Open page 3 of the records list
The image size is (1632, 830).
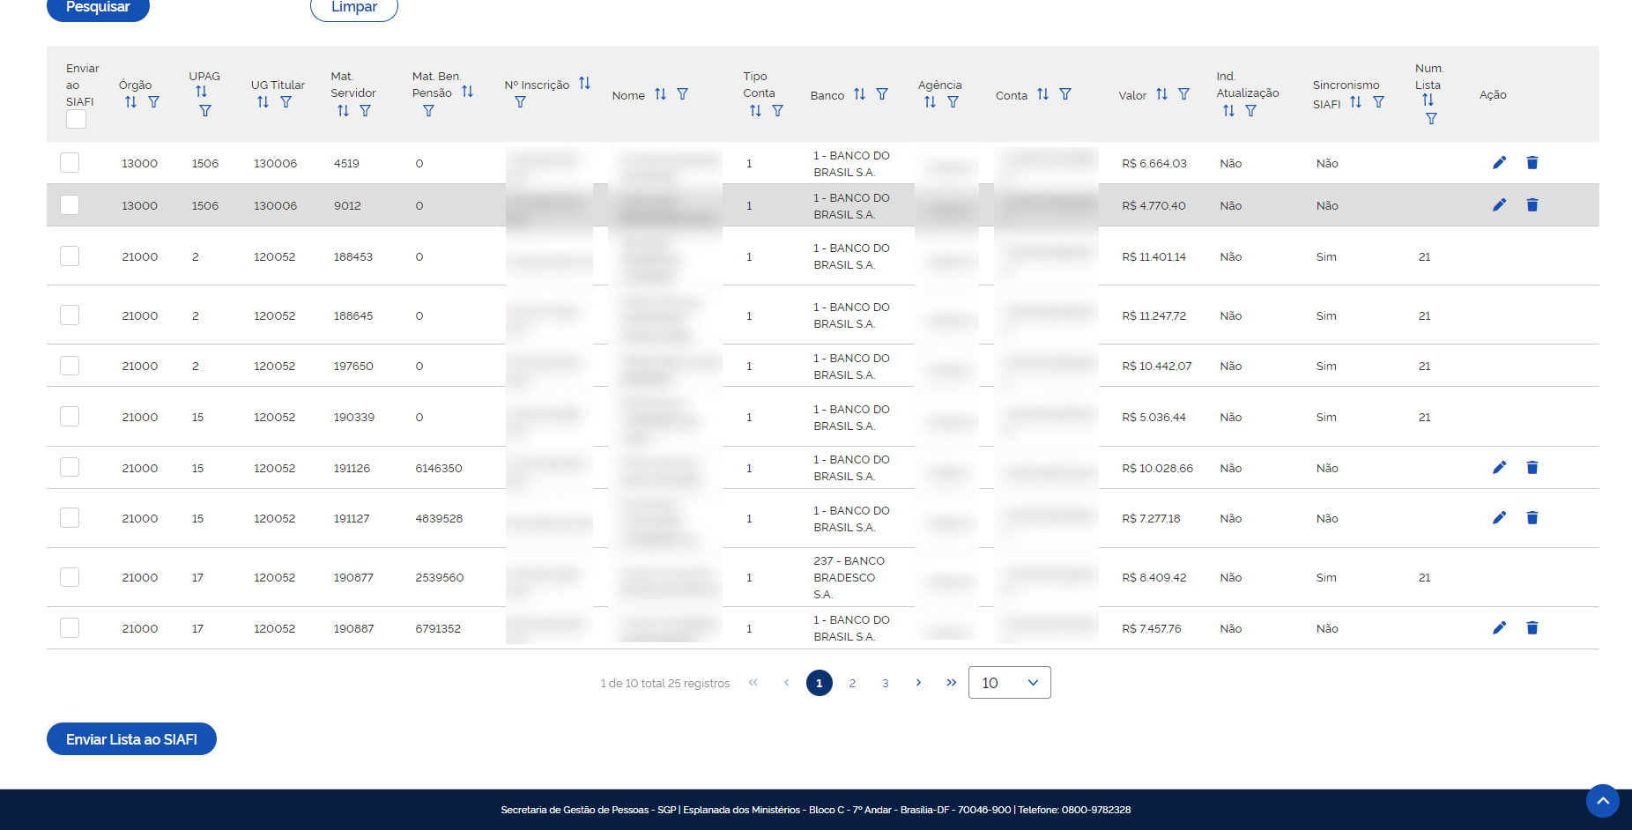pyautogui.click(x=885, y=682)
